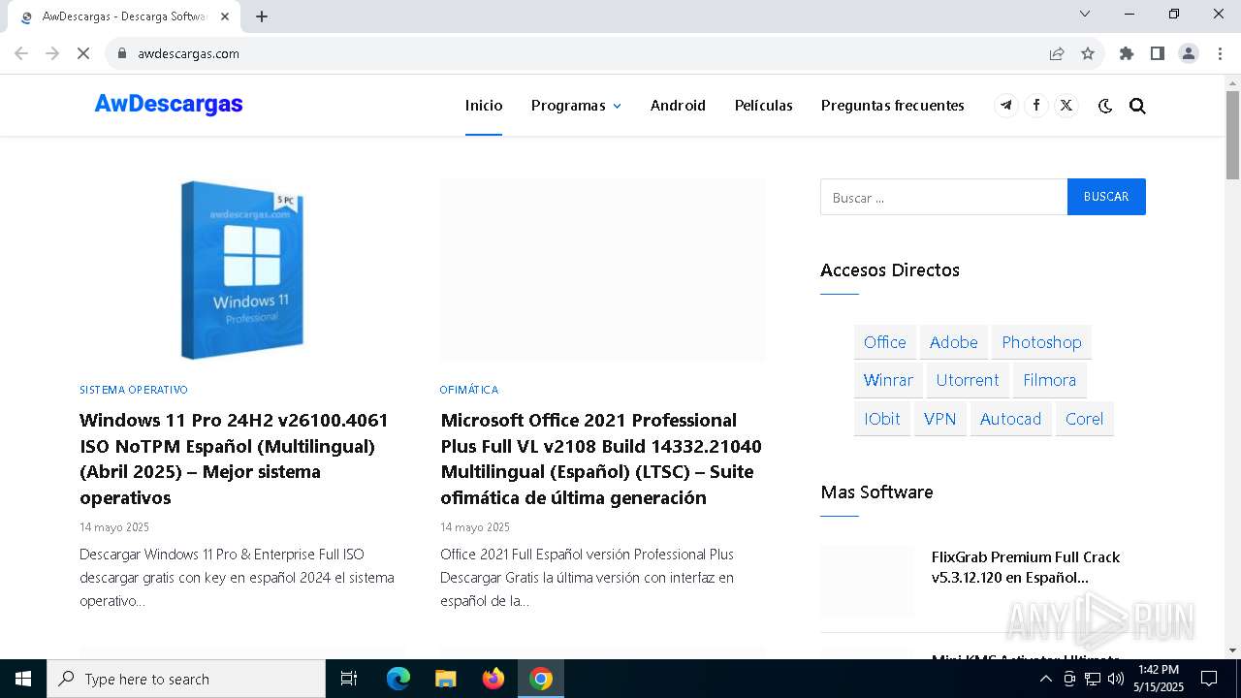Open the SISTEMA OPERATIVO category link
This screenshot has width=1241, height=698.
134,390
